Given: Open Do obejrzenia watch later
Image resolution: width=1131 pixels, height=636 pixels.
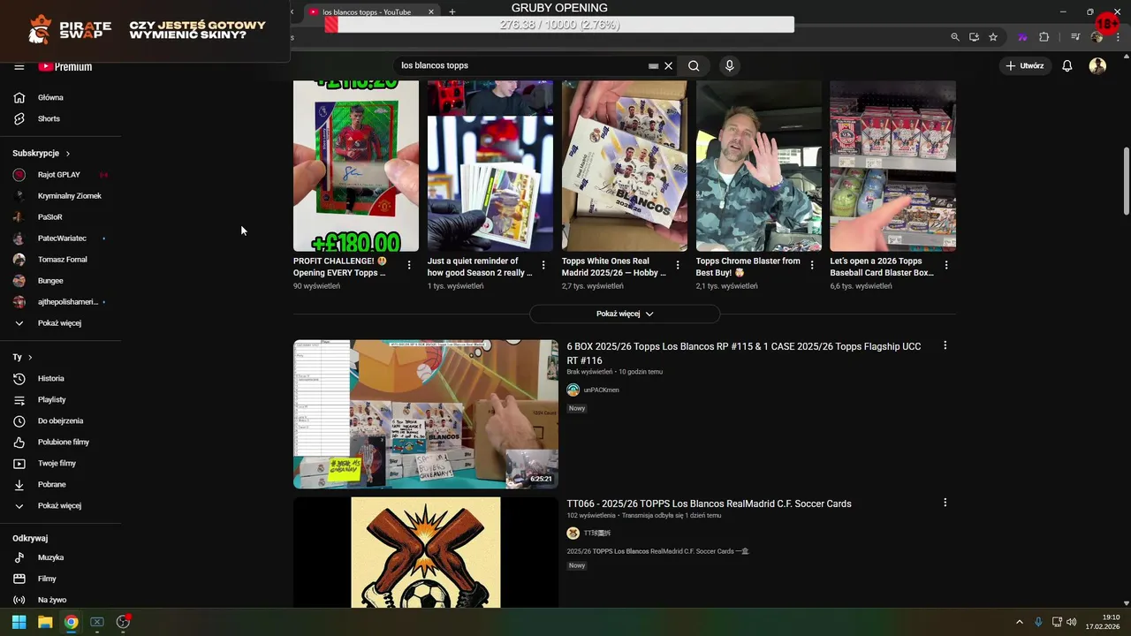Looking at the screenshot, I should pos(61,420).
